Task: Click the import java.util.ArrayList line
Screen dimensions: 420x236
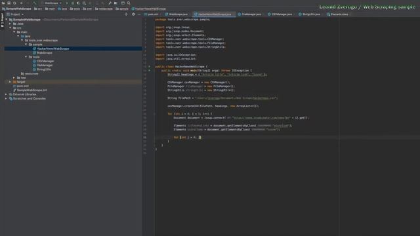Action: pos(176,58)
